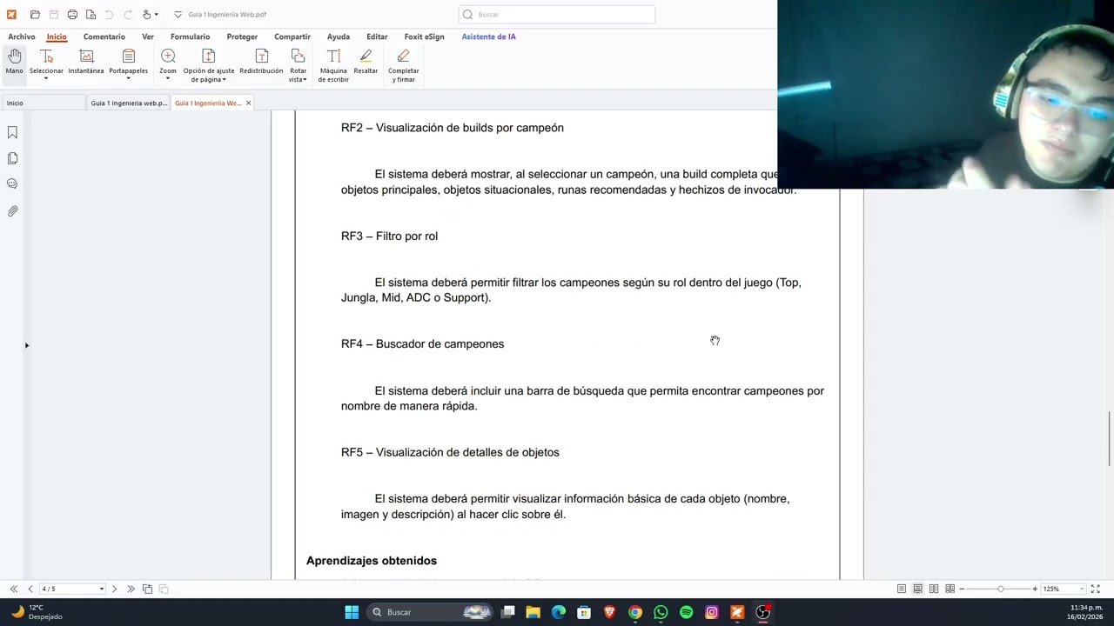Open the Proteger ribbon tab

(x=242, y=37)
